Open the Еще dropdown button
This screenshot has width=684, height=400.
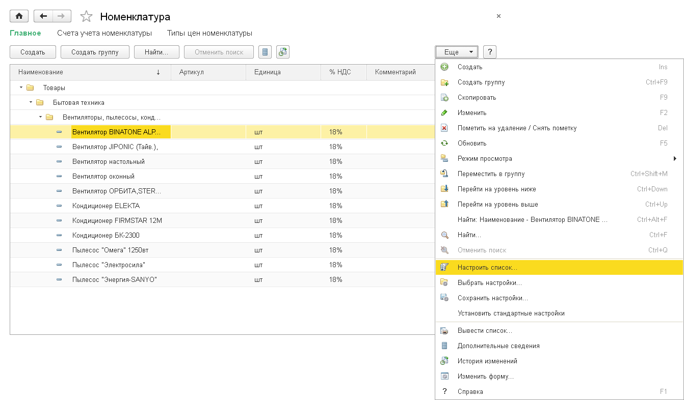(x=457, y=52)
